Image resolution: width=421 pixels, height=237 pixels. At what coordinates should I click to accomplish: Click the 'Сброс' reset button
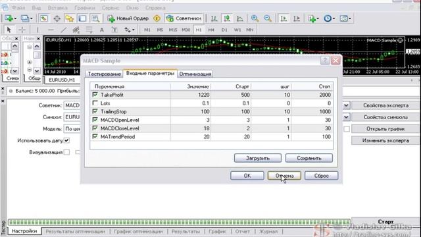point(322,176)
